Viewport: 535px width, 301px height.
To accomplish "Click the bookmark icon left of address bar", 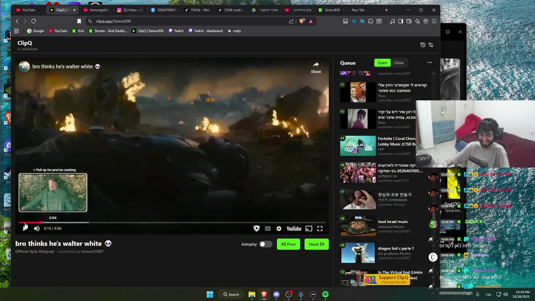I will pos(79,21).
